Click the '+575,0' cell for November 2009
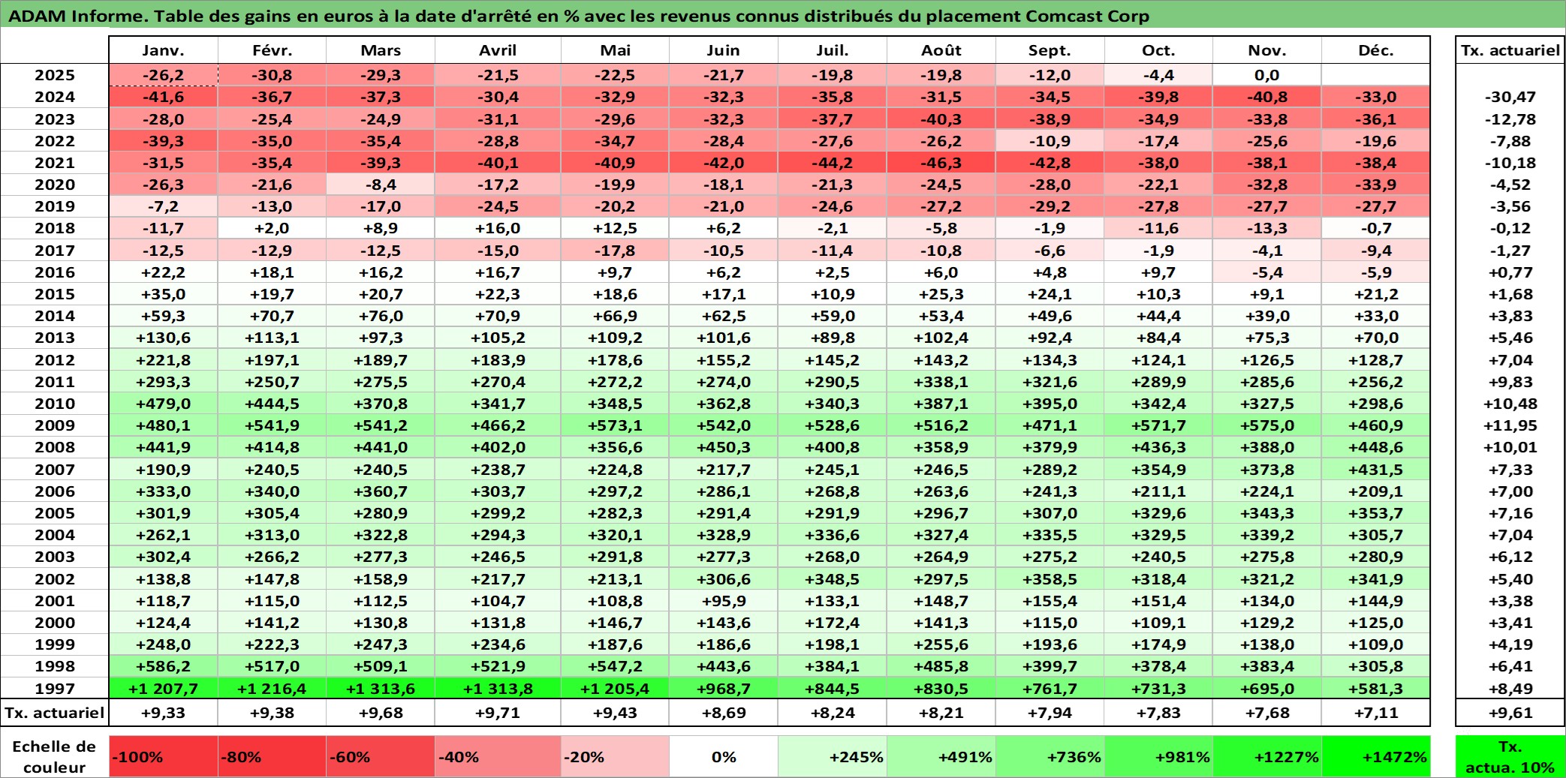This screenshot has height=778, width=1566. click(1267, 425)
